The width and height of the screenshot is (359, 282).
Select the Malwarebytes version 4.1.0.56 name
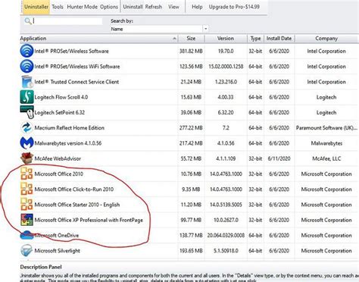(68, 143)
